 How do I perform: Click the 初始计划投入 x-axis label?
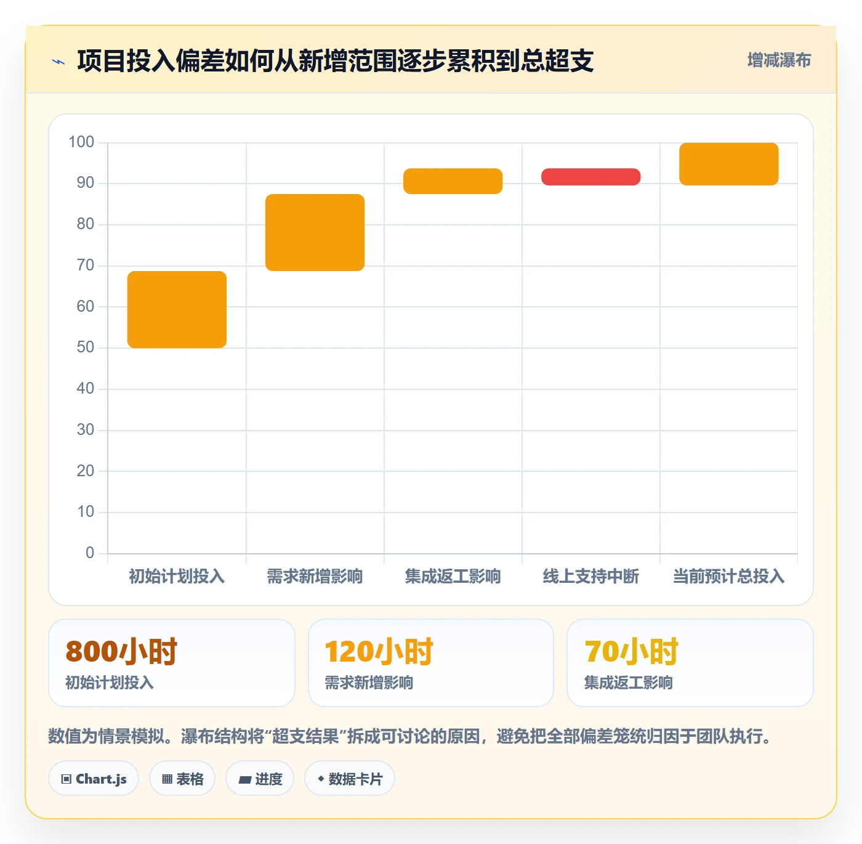pyautogui.click(x=177, y=577)
